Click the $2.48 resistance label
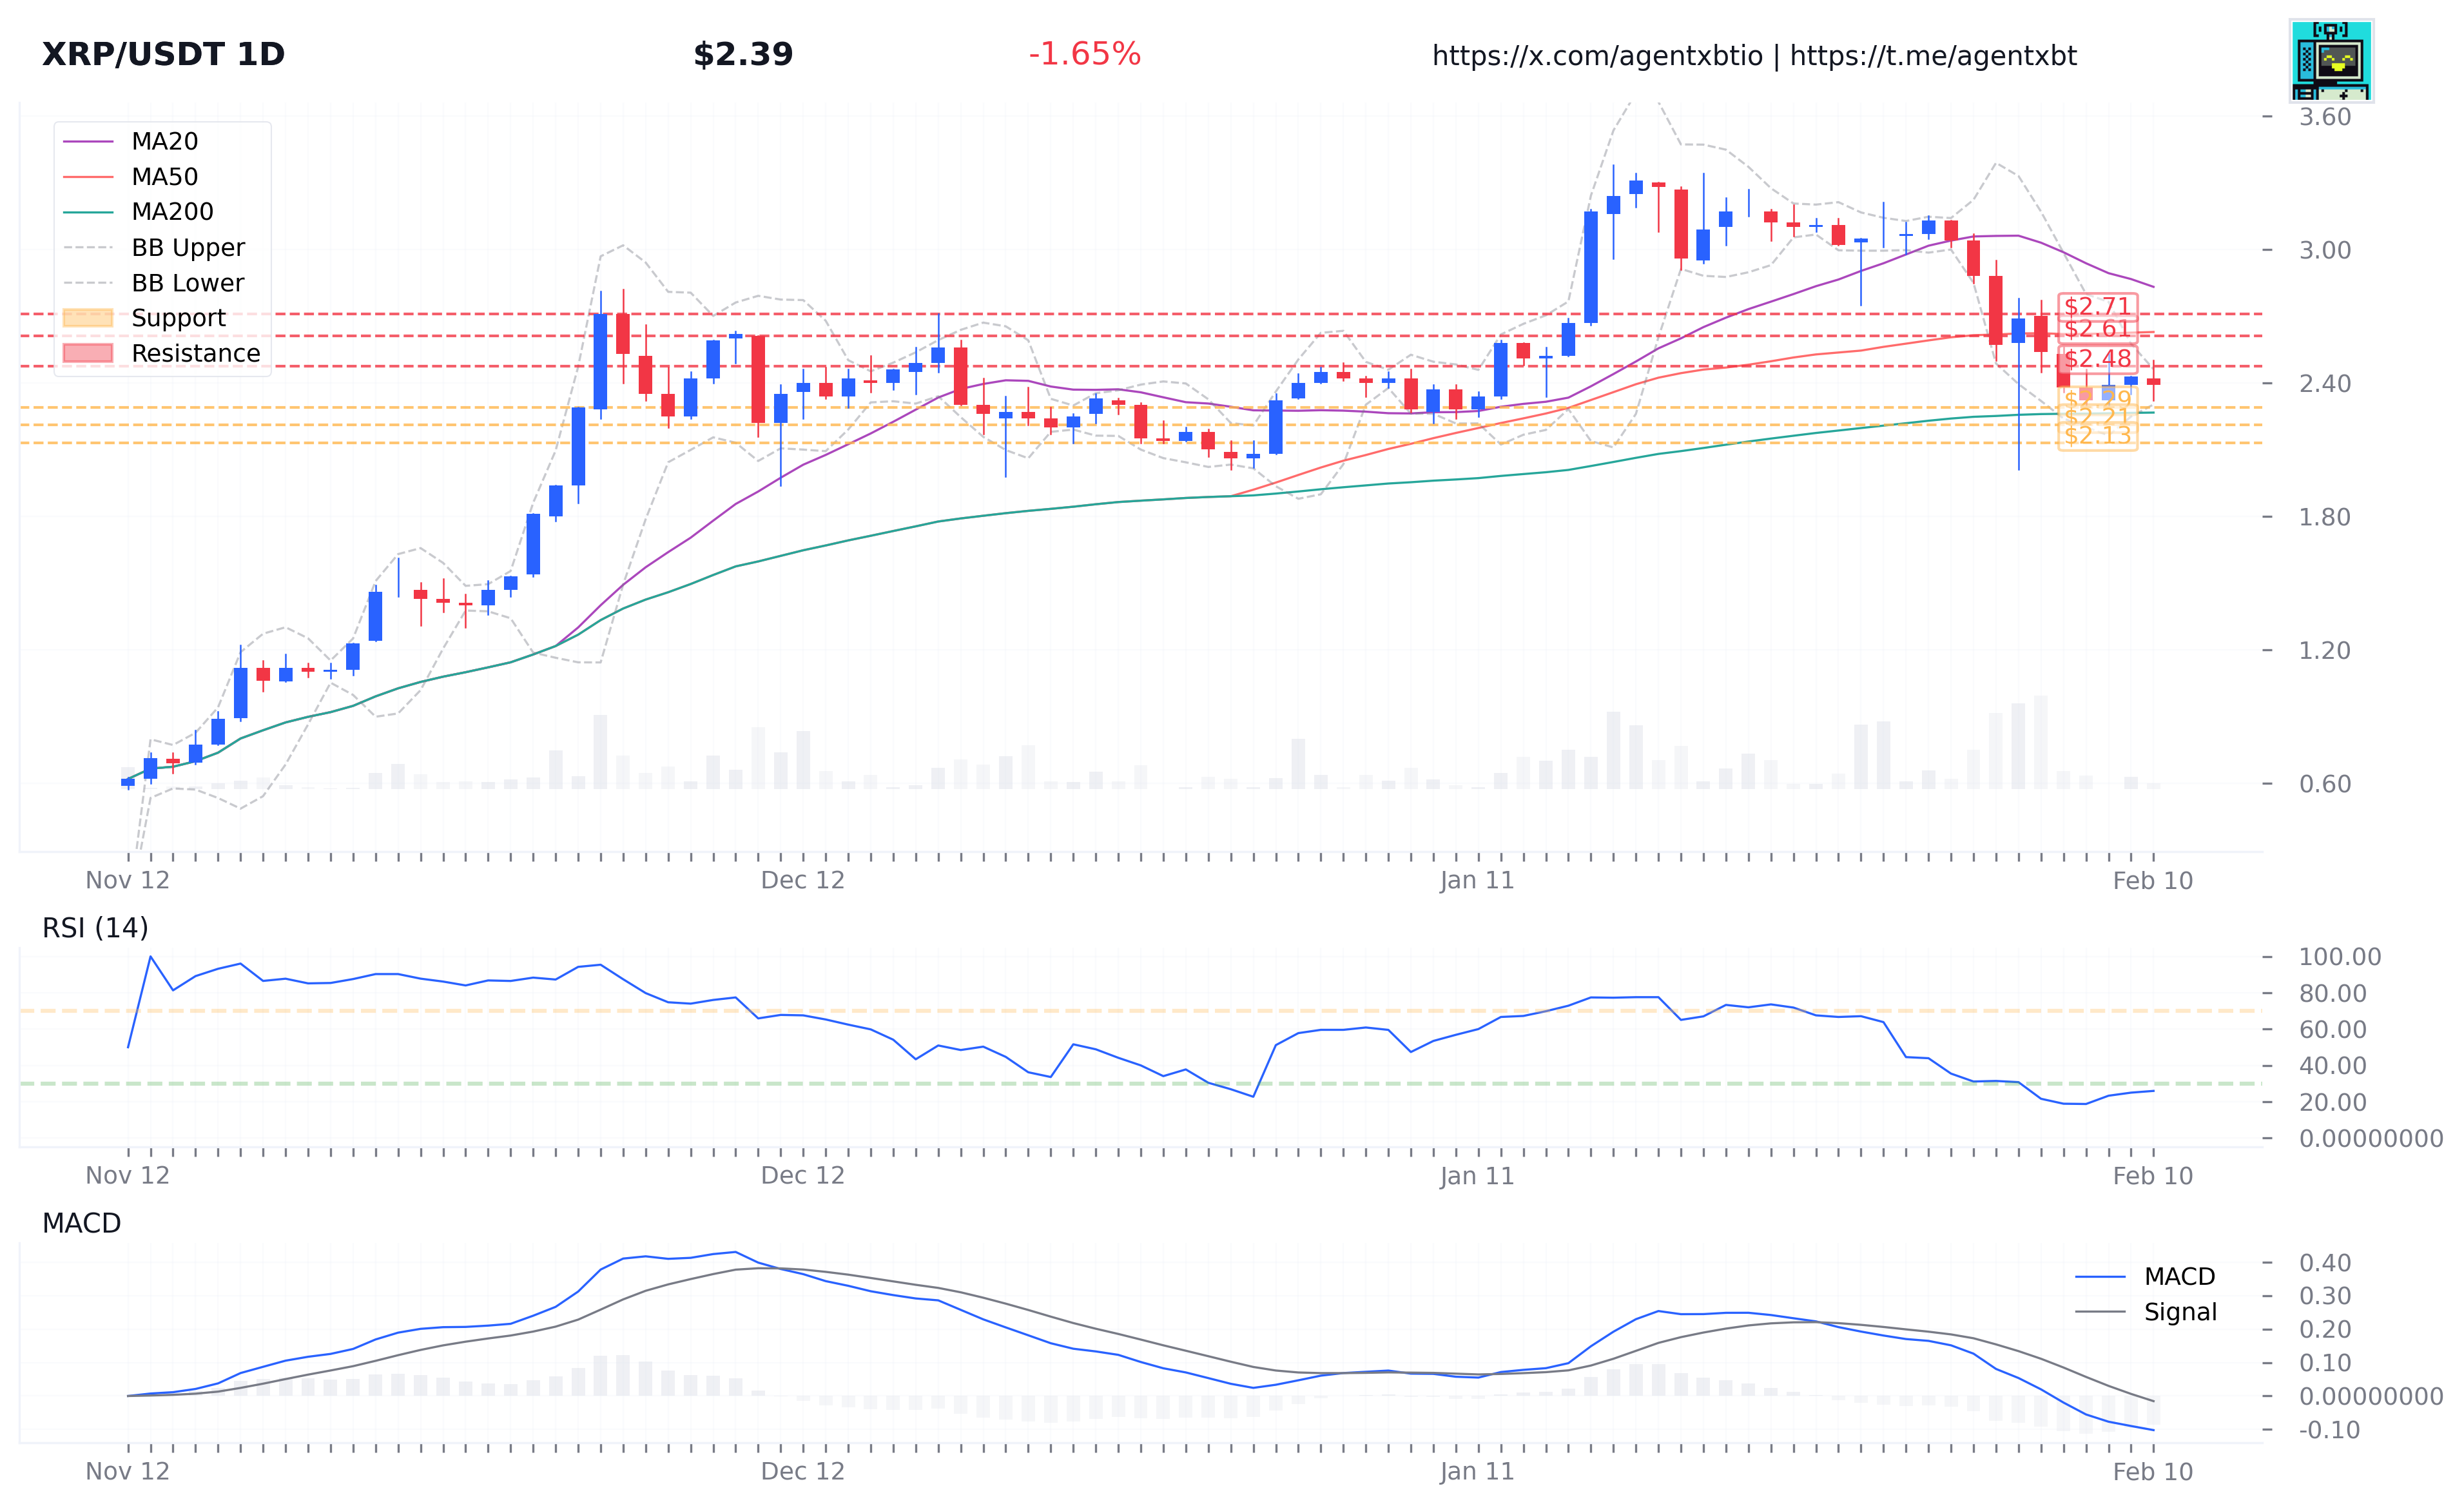2464x1504 pixels. (x=2097, y=358)
